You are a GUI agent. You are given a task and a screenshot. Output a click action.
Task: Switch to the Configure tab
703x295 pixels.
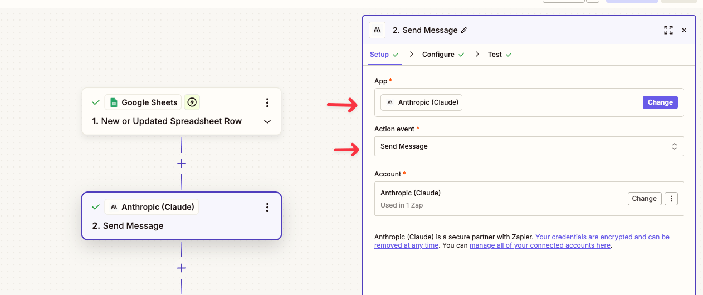pyautogui.click(x=443, y=55)
